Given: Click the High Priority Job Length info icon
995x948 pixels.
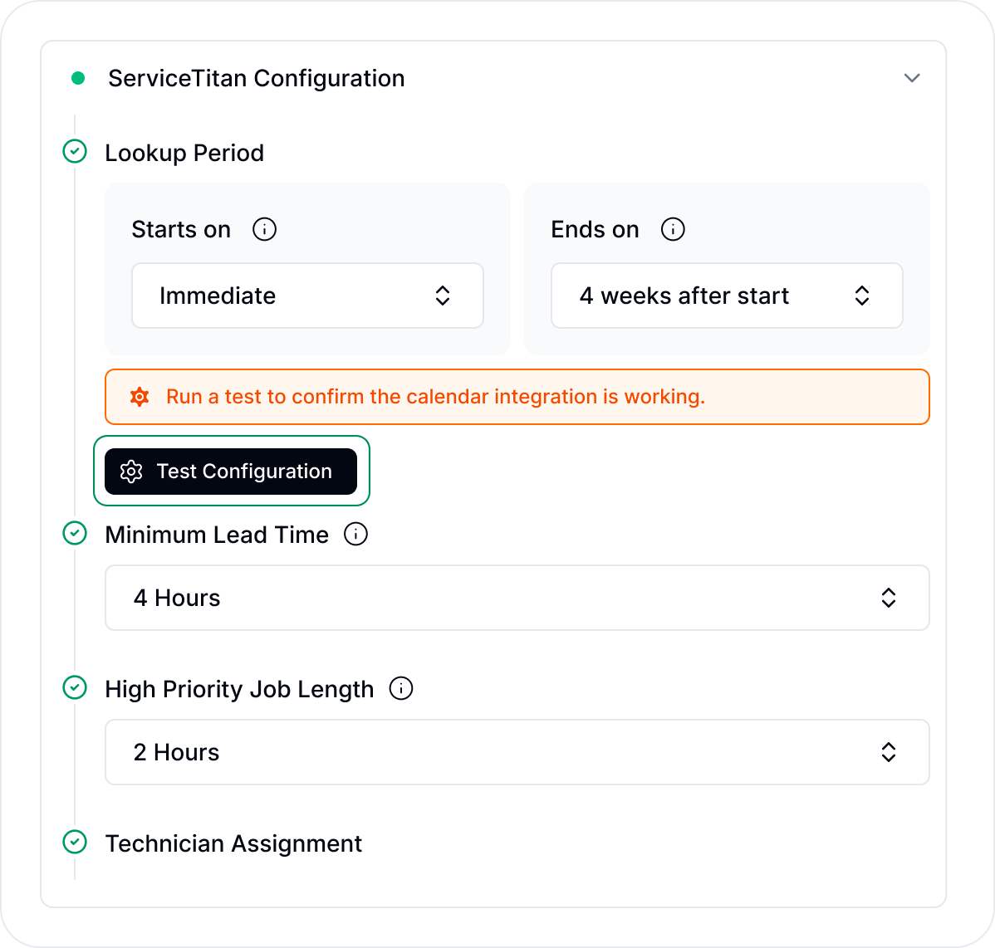Looking at the screenshot, I should tap(401, 689).
